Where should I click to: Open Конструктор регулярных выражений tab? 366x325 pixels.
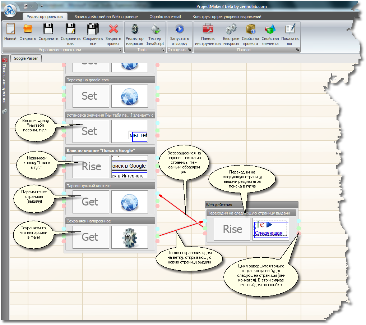point(227,17)
